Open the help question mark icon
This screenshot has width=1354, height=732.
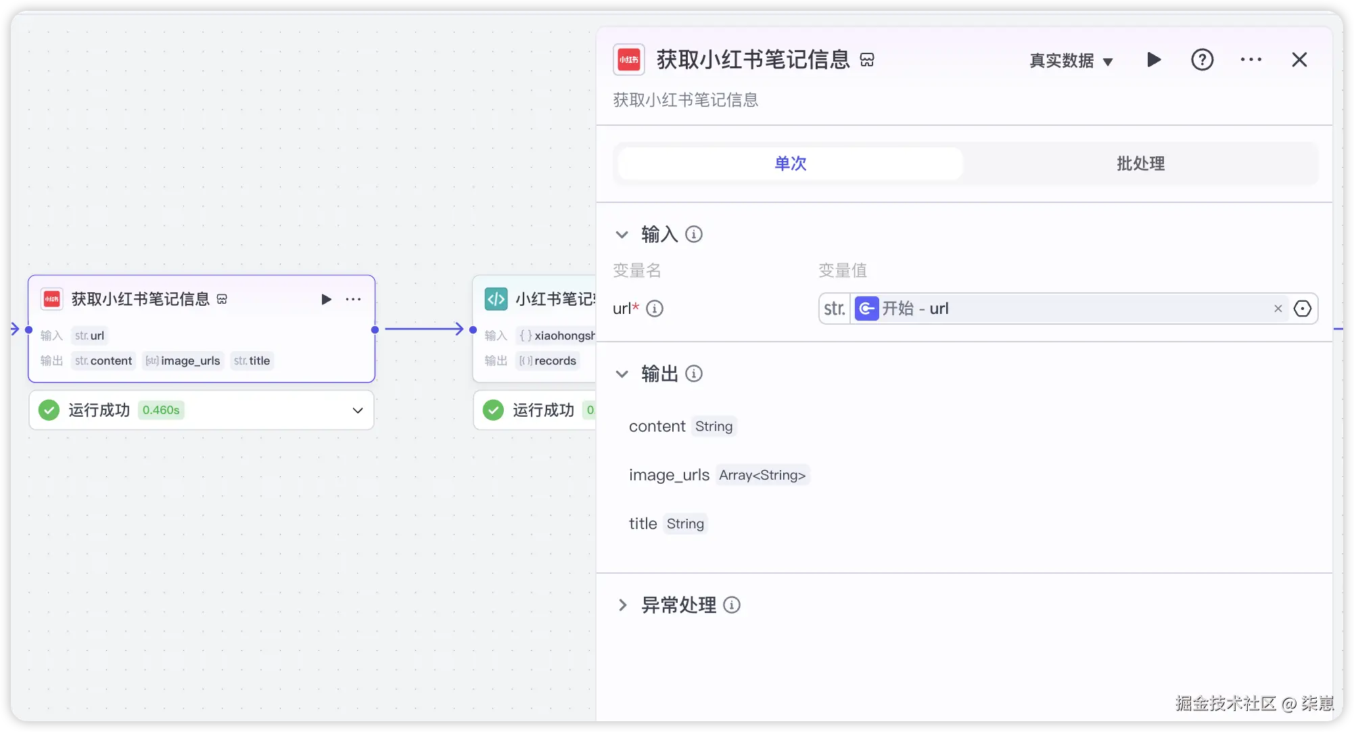[x=1202, y=60]
